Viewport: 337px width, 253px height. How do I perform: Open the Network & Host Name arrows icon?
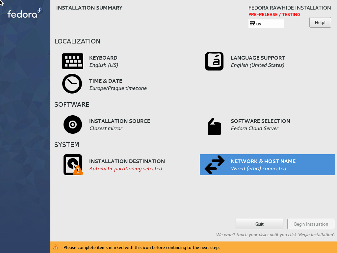[x=215, y=165]
